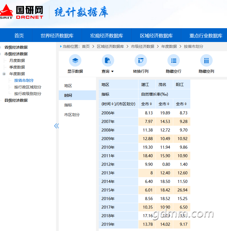Open 世界经济数据库 menu
This screenshot has height=231, width=227.
coord(57,35)
